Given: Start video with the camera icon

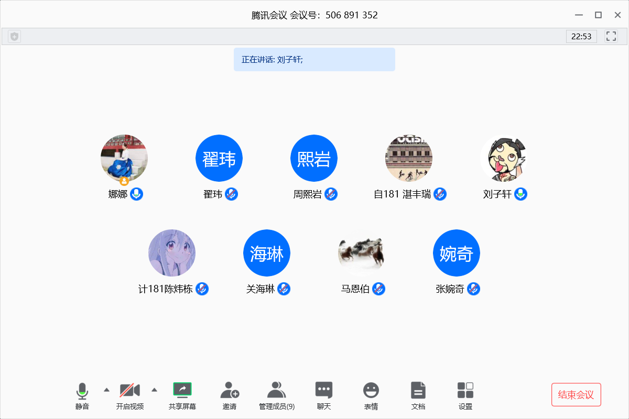Looking at the screenshot, I should pos(129,391).
